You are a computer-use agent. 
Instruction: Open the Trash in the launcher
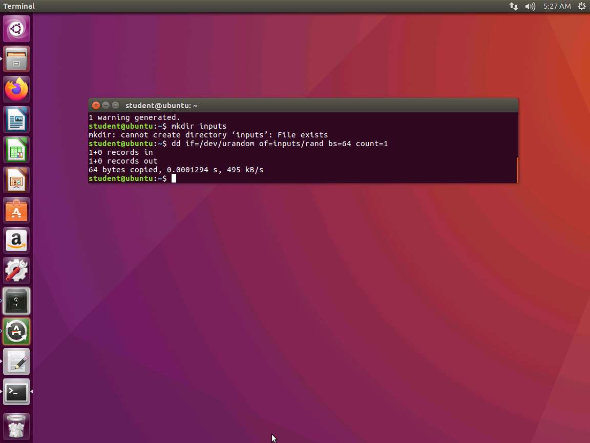pos(16,426)
